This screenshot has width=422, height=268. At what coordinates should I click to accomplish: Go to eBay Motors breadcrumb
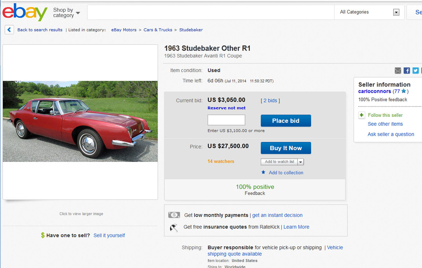tap(124, 30)
